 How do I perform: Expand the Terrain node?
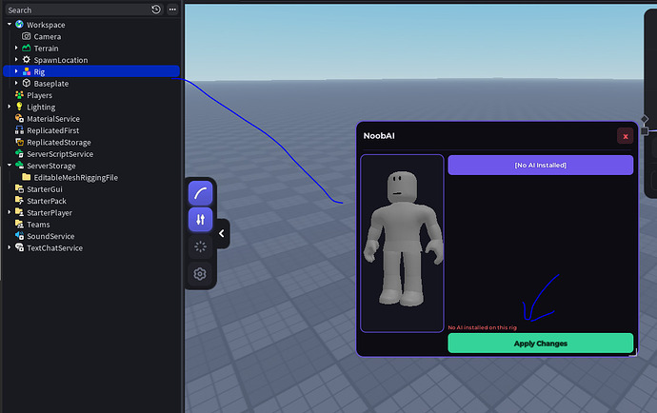click(x=16, y=48)
